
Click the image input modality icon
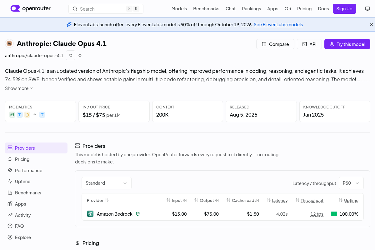click(x=12, y=115)
